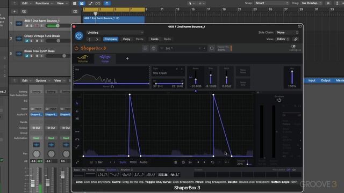Viewport: 344px width, 193px height.
Task: Select the third tool in the curve editor column
Action: point(77,118)
